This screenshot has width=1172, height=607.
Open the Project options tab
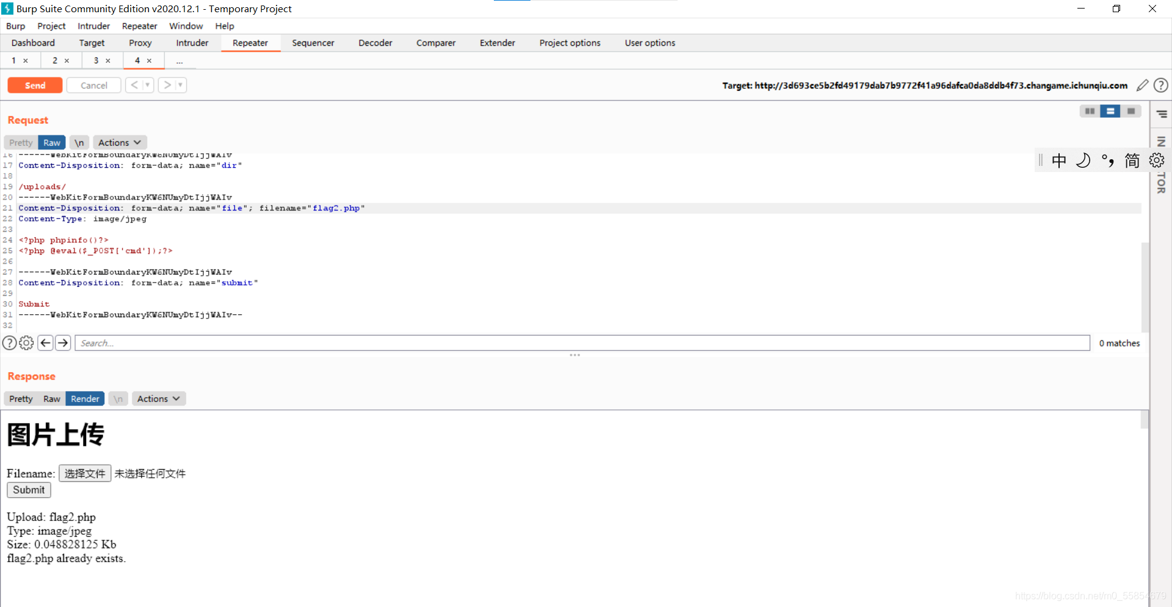coord(570,43)
